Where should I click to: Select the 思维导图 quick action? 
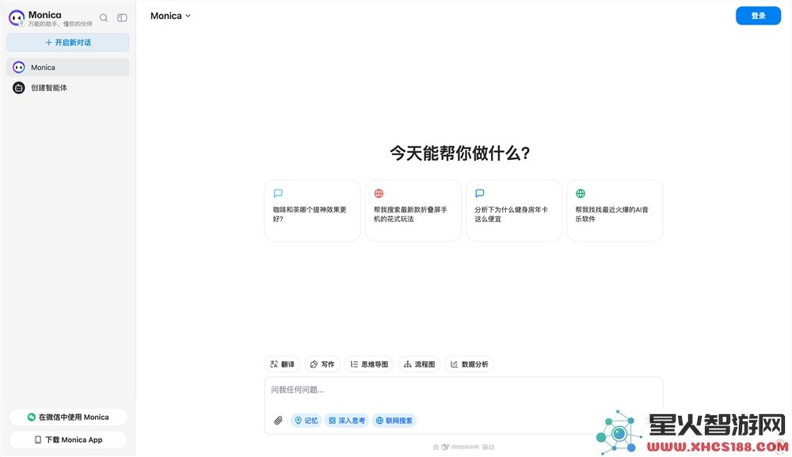click(x=369, y=364)
